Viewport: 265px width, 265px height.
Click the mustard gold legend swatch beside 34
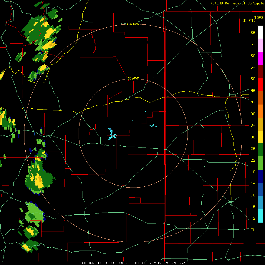260,125
